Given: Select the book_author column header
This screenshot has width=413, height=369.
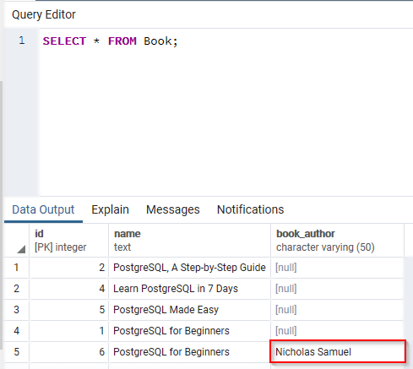Looking at the screenshot, I should pos(337,241).
